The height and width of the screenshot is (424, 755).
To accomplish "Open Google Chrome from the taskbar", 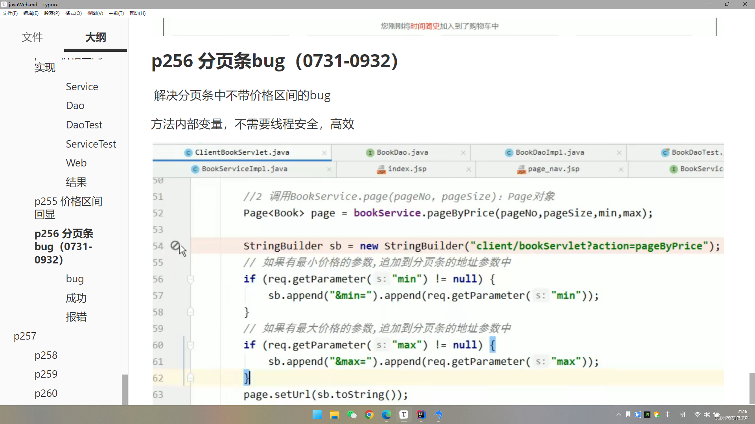I will coord(369,415).
